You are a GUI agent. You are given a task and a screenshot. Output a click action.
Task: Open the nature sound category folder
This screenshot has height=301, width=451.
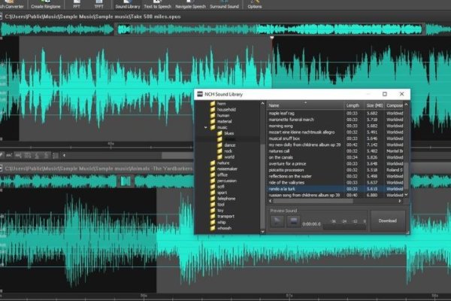[222, 163]
